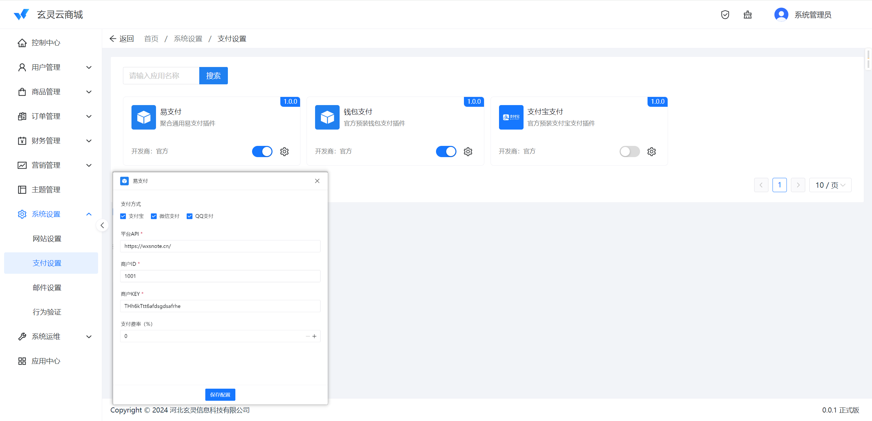The width and height of the screenshot is (872, 421).
Task: Click the 商户KEY input field
Action: [220, 306]
